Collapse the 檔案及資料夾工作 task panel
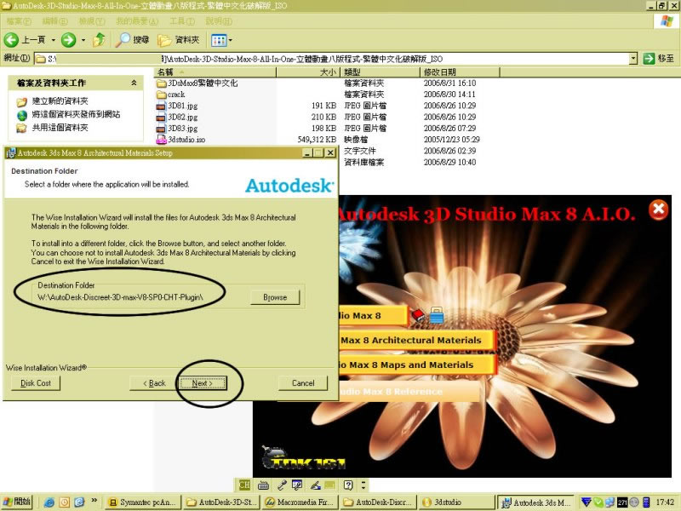This screenshot has width=681, height=511. click(134, 83)
